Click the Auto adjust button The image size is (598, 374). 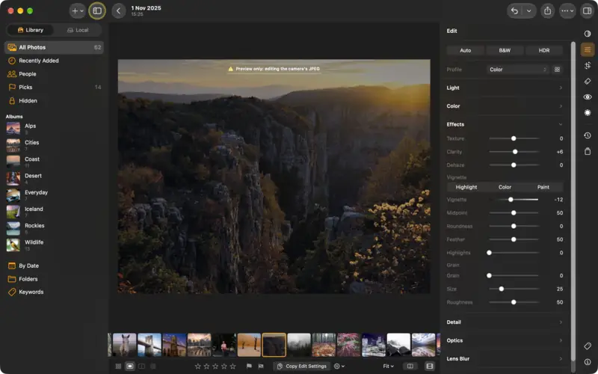[x=465, y=50]
